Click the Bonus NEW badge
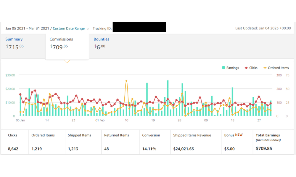 [x=239, y=135]
